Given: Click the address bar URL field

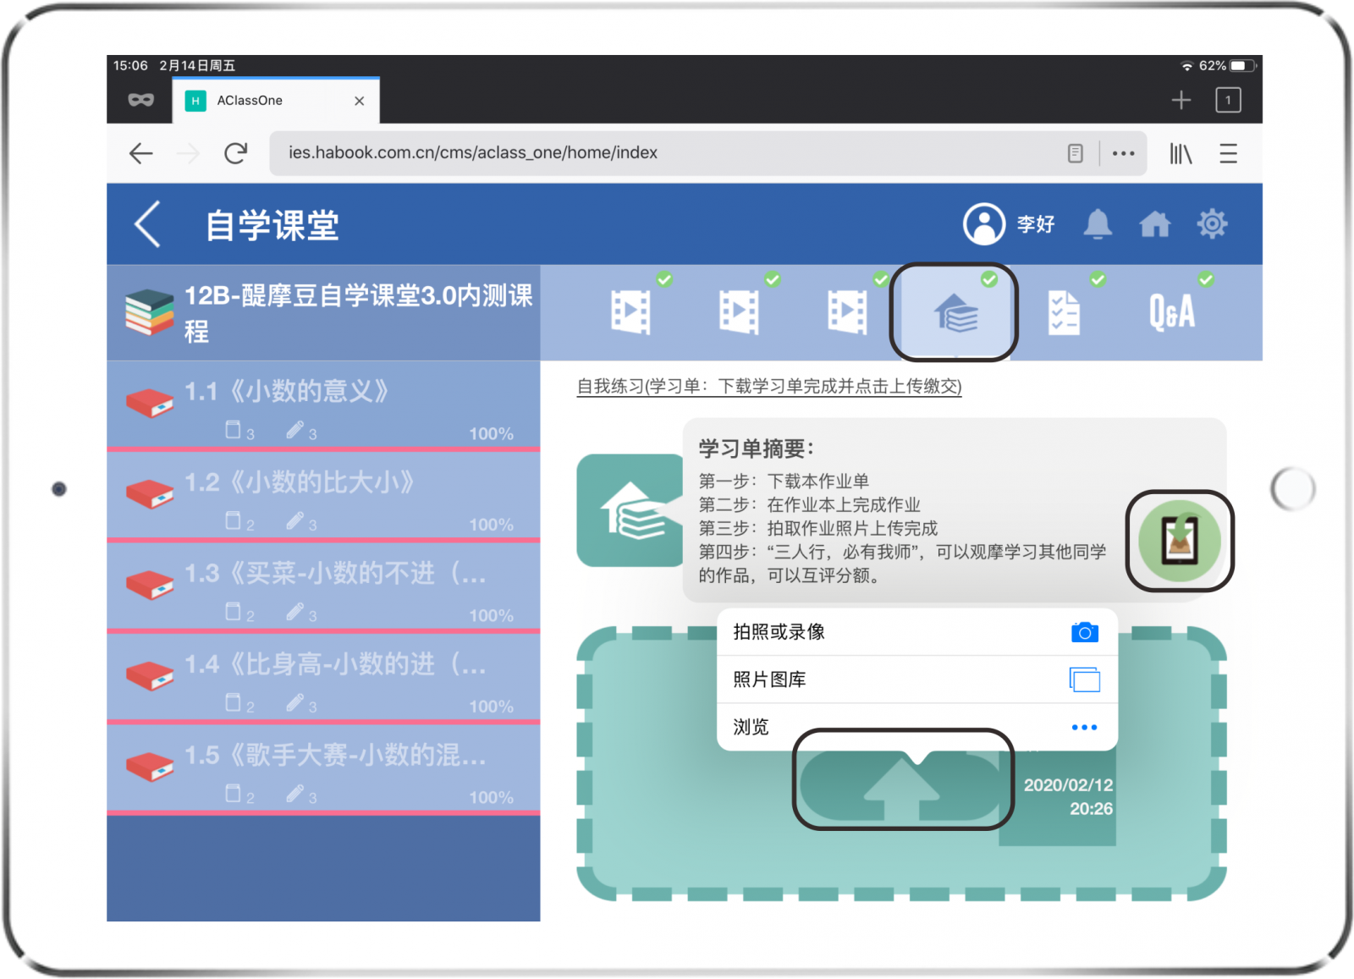Looking at the screenshot, I should (x=660, y=153).
